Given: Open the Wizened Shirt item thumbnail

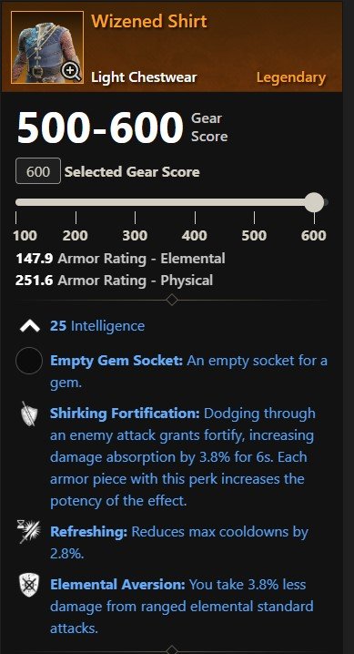Looking at the screenshot, I should [x=47, y=47].
